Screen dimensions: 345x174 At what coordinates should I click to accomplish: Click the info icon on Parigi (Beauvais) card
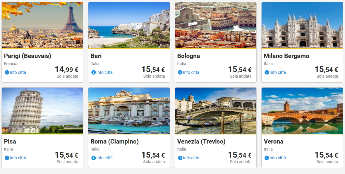click(x=7, y=72)
